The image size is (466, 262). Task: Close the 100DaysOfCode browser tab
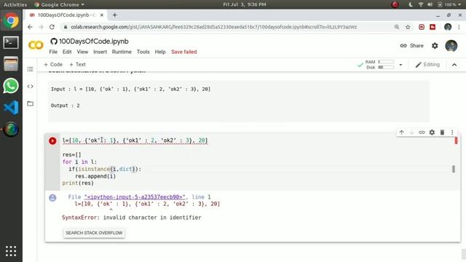(102, 15)
